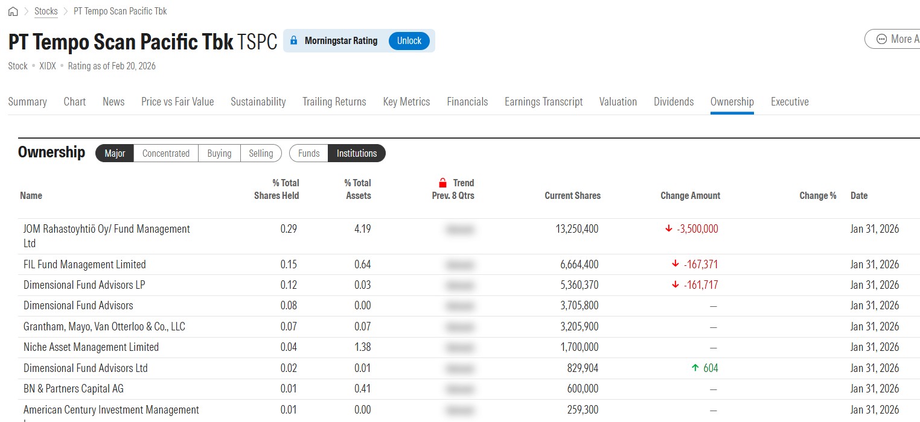
Task: Click the blurred trend cell for Niche Asset Management
Action: (459, 347)
